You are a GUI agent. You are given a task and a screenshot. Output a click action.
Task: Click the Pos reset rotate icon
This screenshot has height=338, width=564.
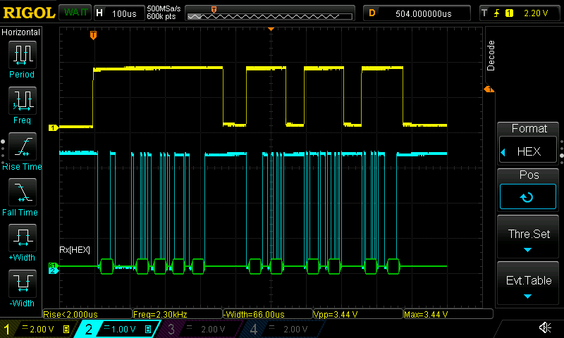click(527, 197)
